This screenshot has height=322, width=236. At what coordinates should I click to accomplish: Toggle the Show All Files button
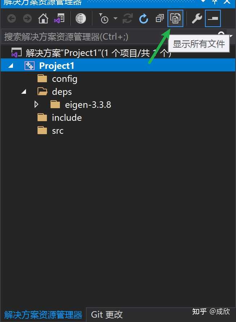coord(175,18)
